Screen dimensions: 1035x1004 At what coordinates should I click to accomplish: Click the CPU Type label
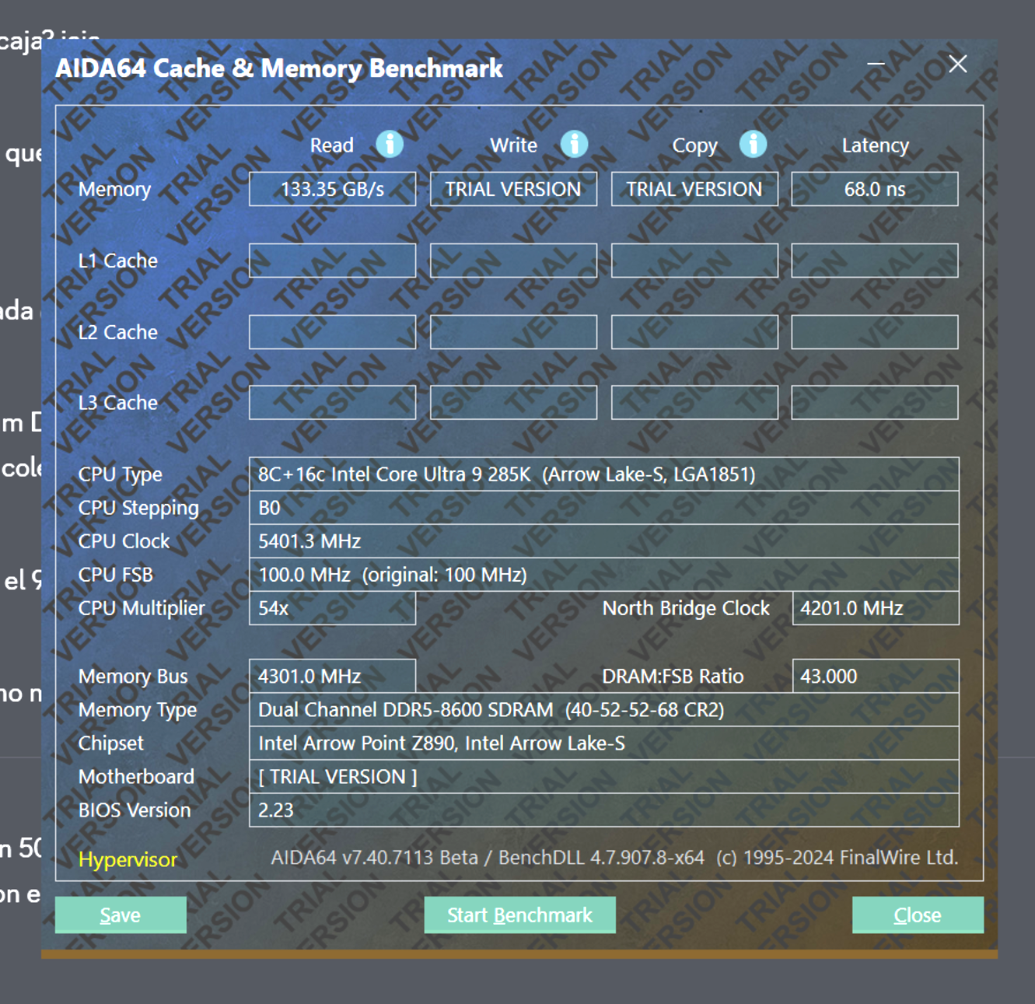coord(121,474)
